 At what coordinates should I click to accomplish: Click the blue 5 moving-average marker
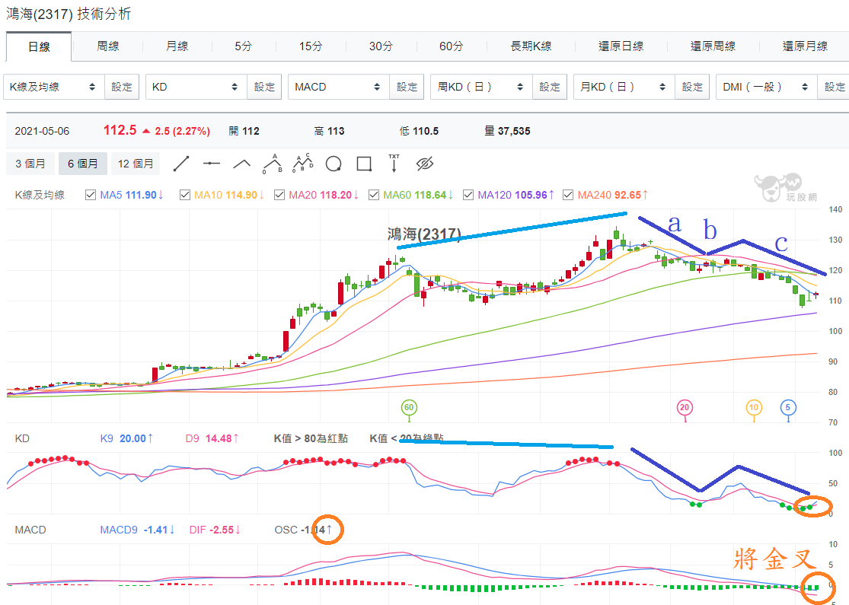click(x=788, y=407)
